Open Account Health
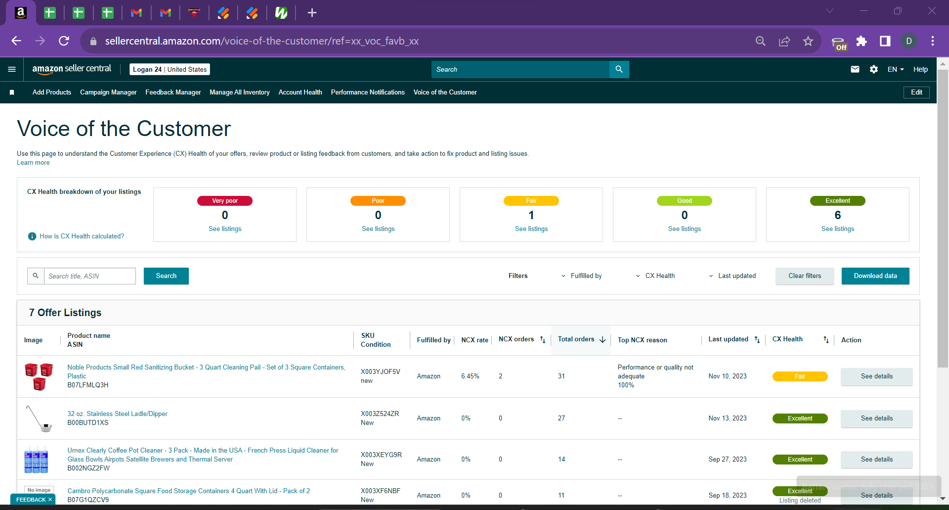This screenshot has height=510, width=949. coord(300,93)
